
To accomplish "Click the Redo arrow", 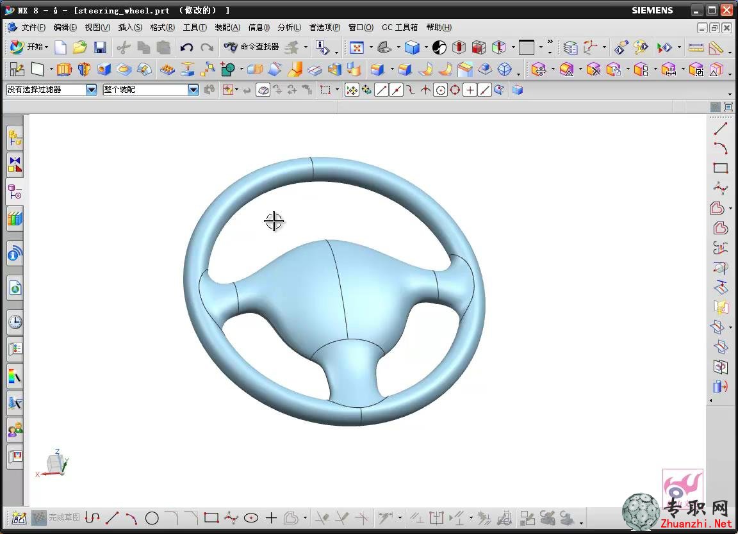I will [x=207, y=47].
